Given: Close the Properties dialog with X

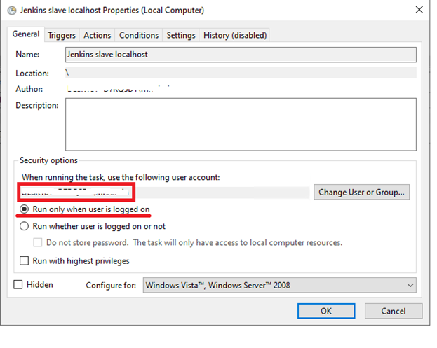Looking at the screenshot, I should coord(419,10).
